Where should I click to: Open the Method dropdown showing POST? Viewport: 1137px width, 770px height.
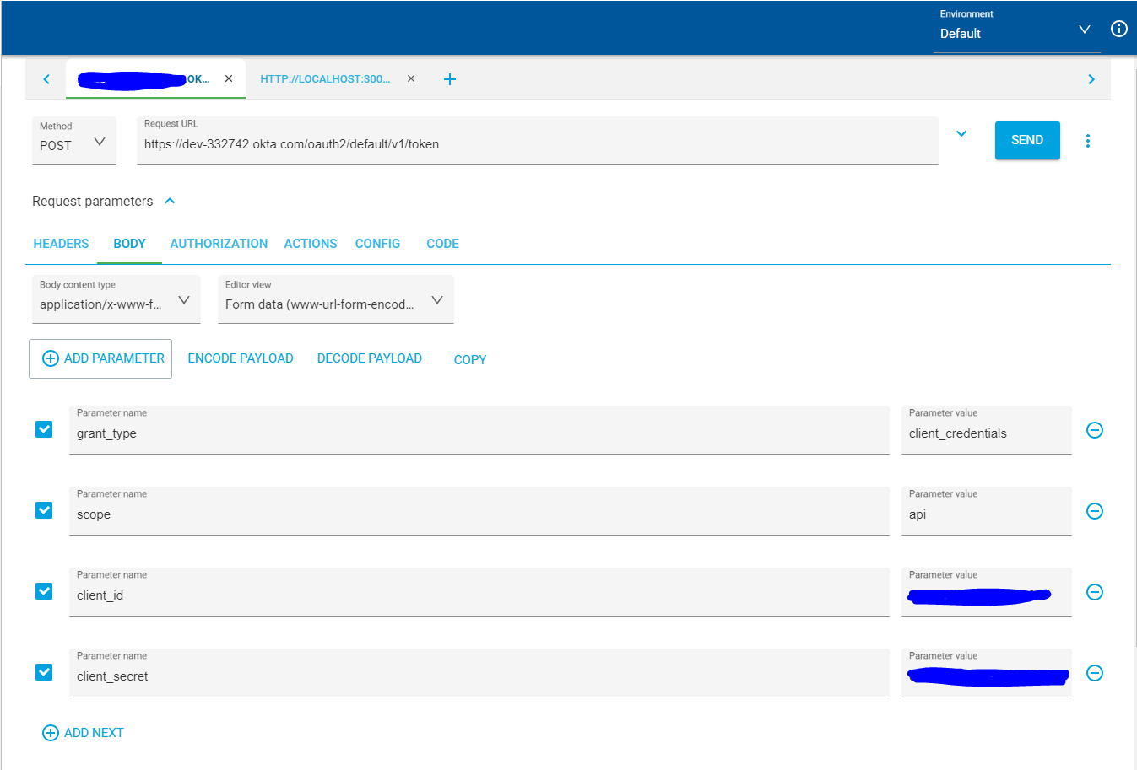point(73,142)
